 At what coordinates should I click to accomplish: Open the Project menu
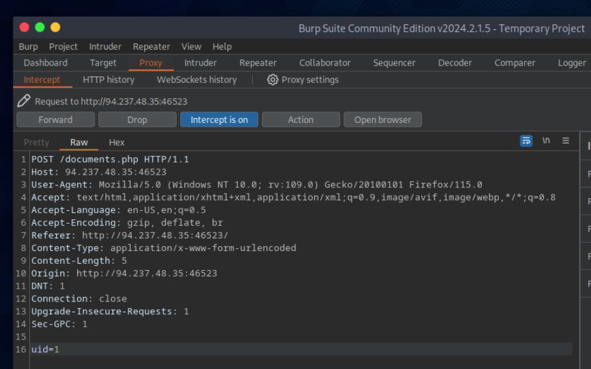point(63,47)
